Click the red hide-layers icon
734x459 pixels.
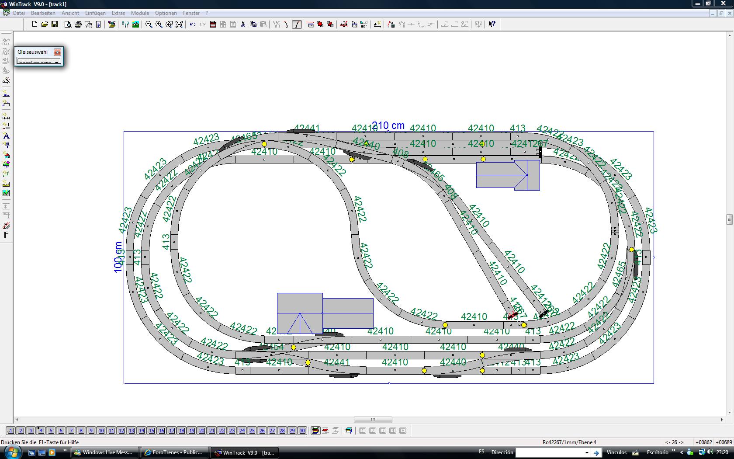pyautogui.click(x=325, y=431)
